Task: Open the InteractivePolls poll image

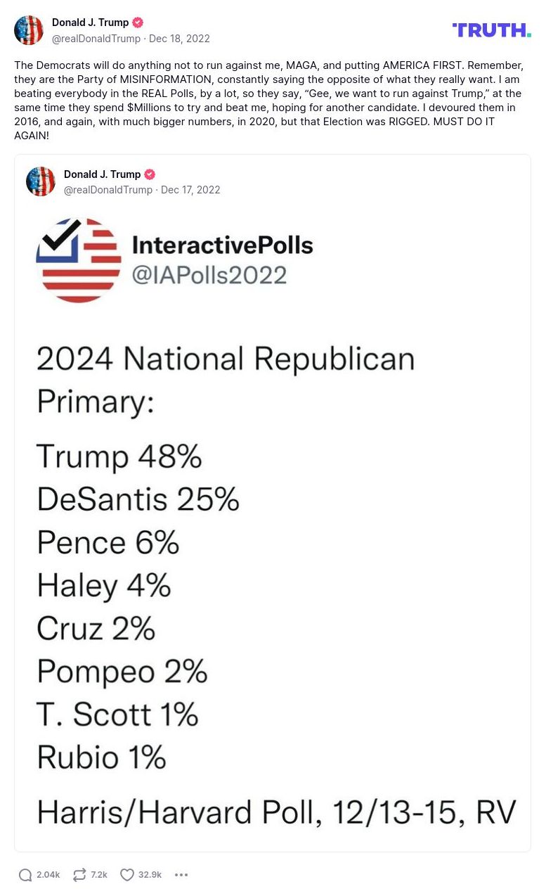Action: tap(273, 520)
